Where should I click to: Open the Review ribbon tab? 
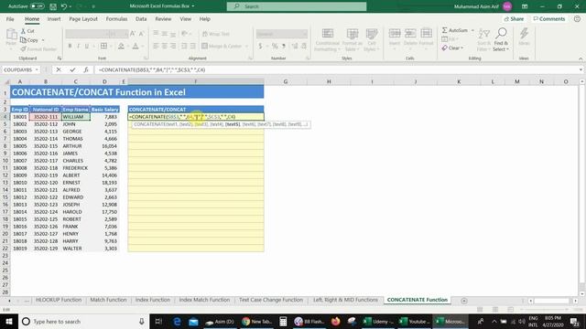tap(163, 19)
